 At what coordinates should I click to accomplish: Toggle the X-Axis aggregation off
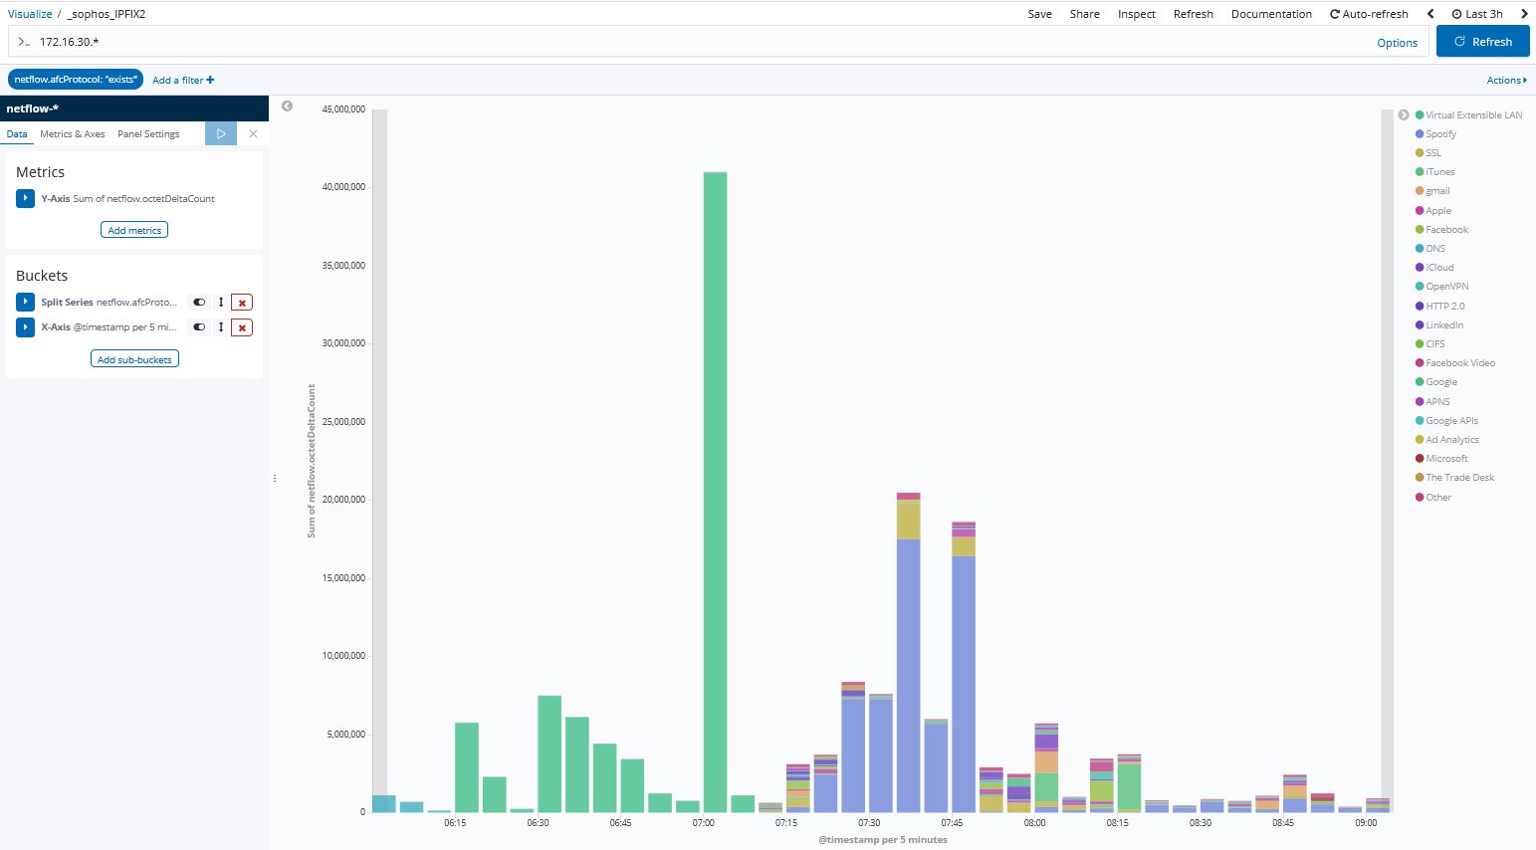pos(199,327)
